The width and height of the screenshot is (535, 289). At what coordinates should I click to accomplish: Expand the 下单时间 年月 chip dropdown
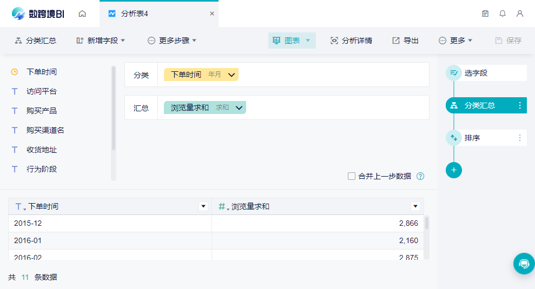click(232, 75)
